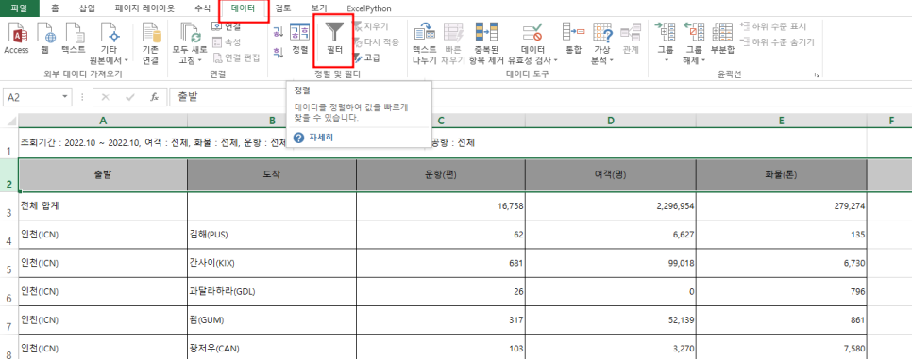Open the 파일 file tab

click(19, 8)
